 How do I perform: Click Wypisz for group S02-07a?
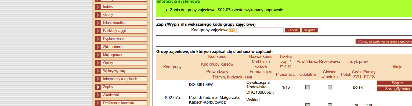pos(394,83)
